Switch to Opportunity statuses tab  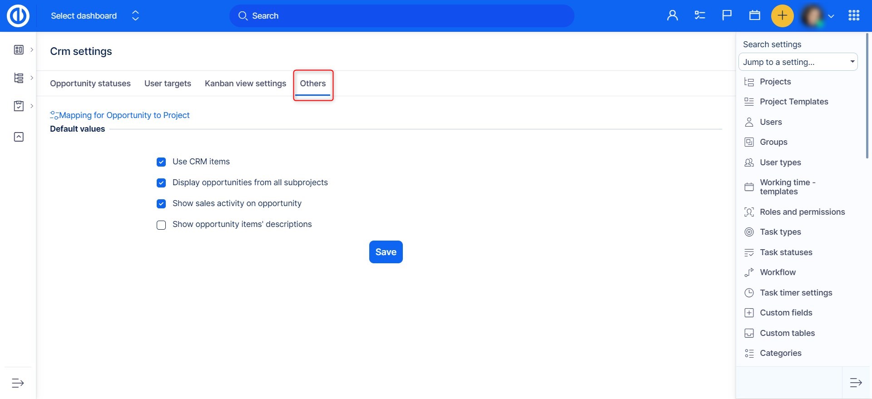(x=90, y=84)
